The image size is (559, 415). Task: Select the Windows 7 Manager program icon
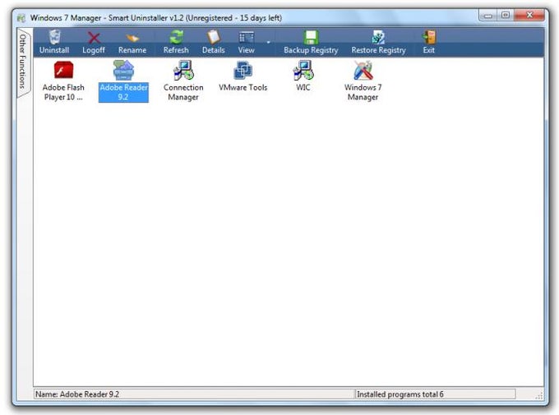coord(363,70)
